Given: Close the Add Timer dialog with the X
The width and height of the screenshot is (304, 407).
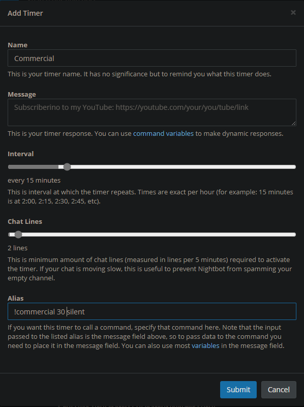Looking at the screenshot, I should click(x=293, y=12).
